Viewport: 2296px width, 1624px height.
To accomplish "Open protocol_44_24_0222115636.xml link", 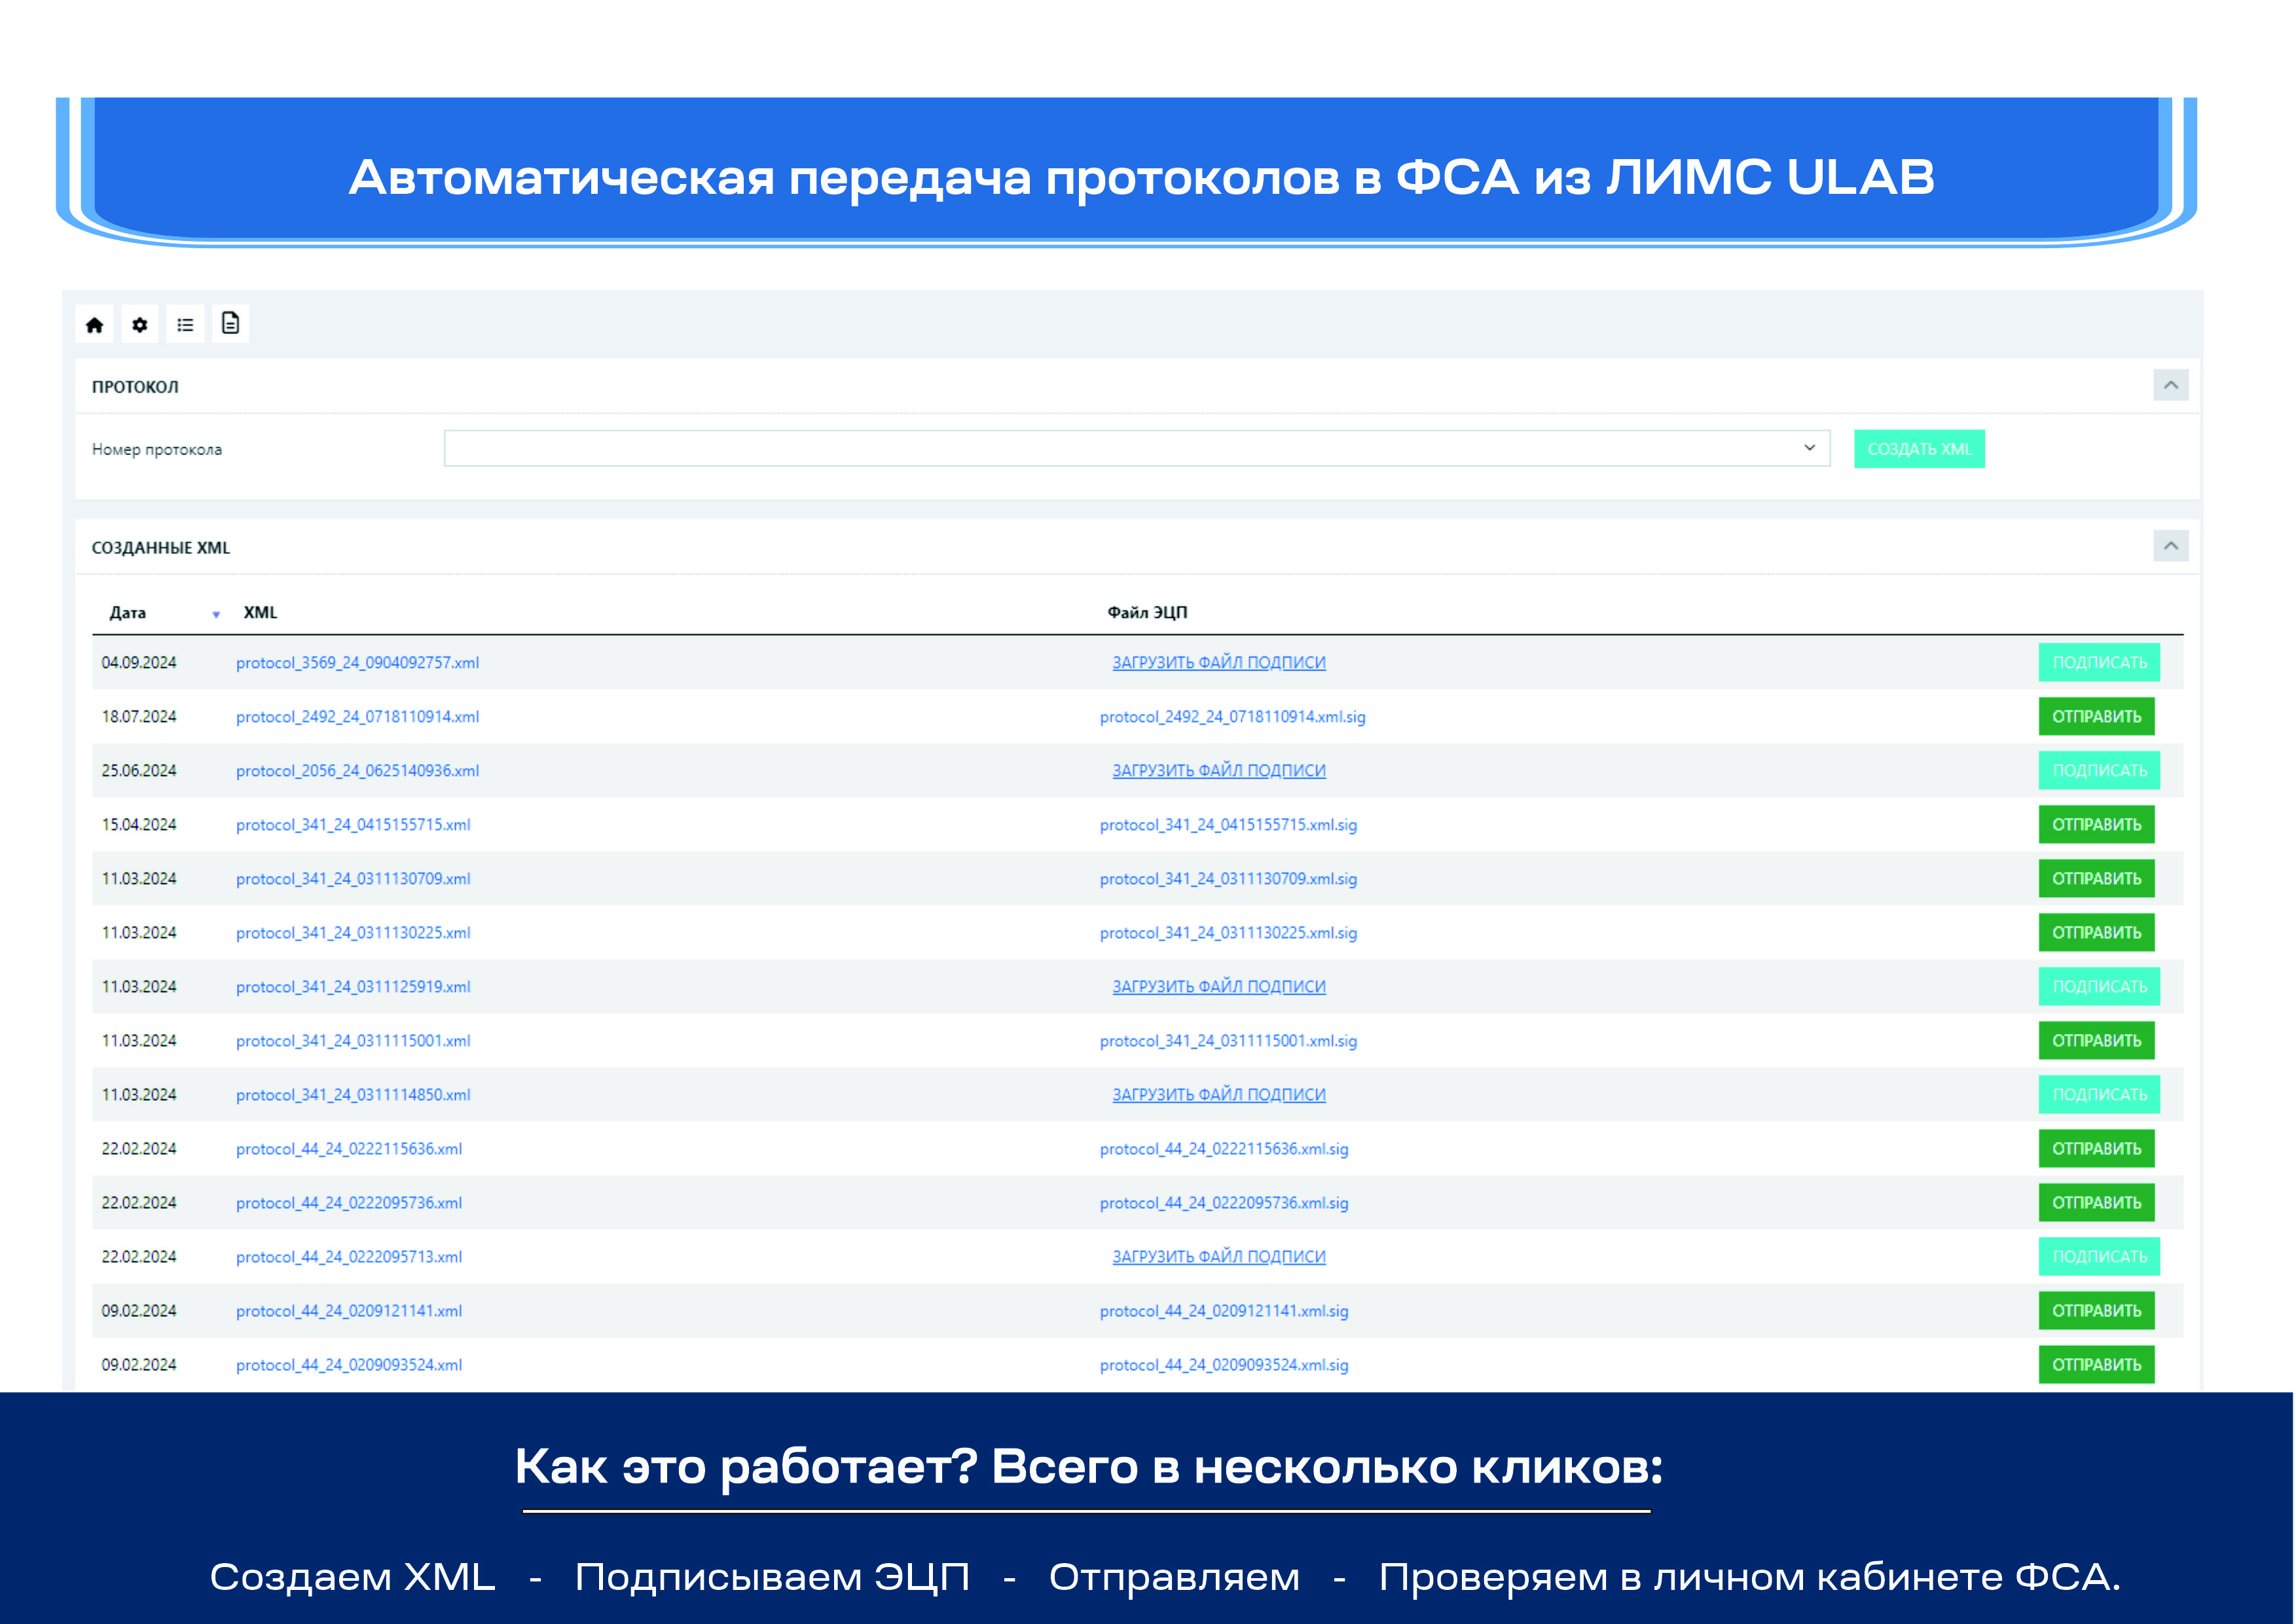I will tap(348, 1149).
